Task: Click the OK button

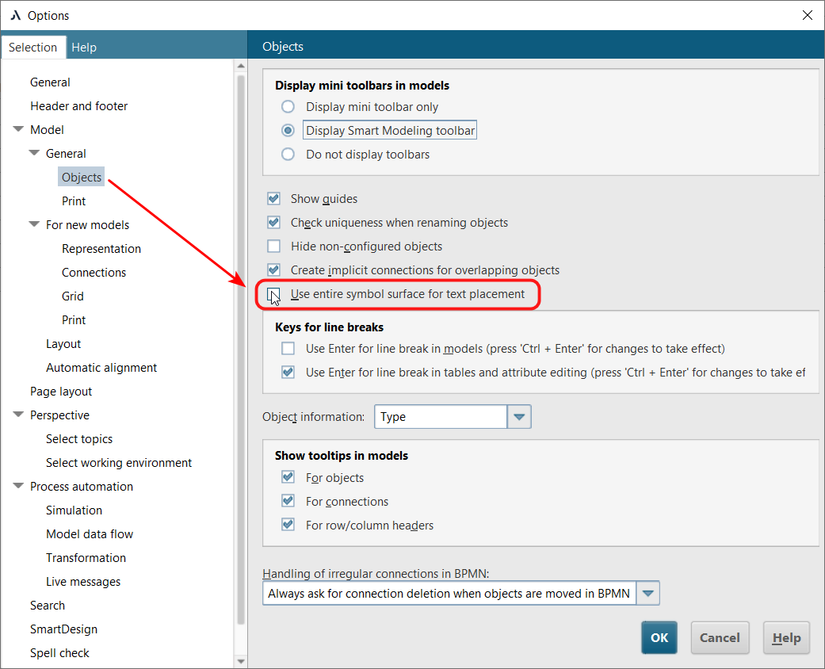Action: tap(659, 638)
